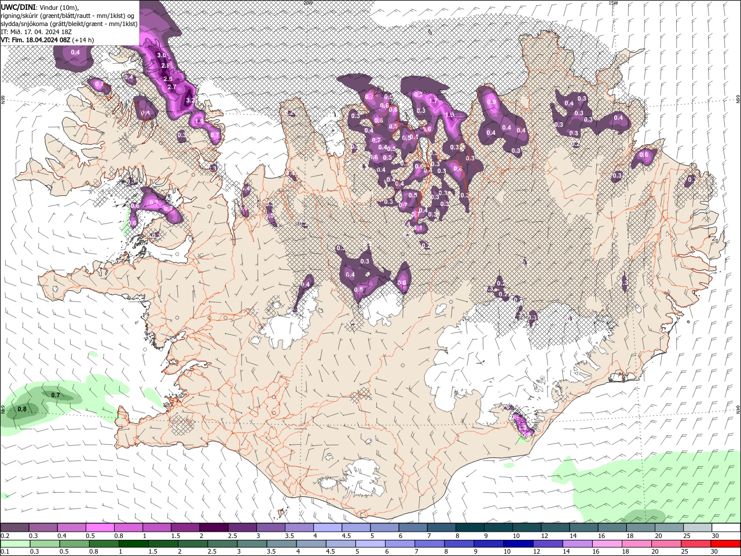Select the pure red rain swatch after 30
This screenshot has width=741, height=556.
725,544
